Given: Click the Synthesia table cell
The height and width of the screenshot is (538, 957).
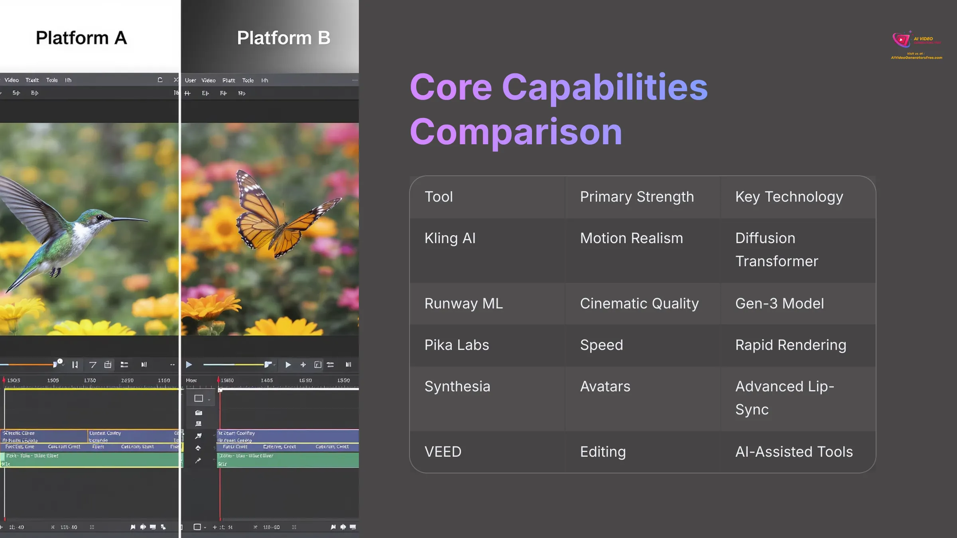Looking at the screenshot, I should coord(488,399).
